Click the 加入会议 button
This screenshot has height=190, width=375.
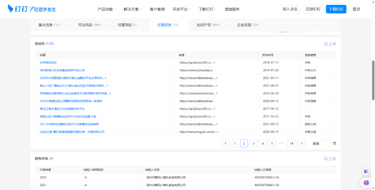click(290, 9)
